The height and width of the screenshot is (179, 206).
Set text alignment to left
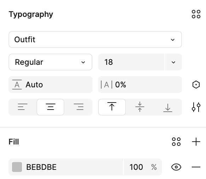tap(23, 107)
